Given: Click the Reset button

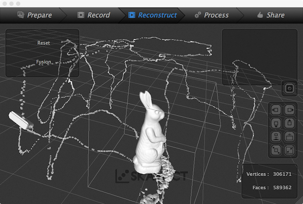Looking at the screenshot, I should [x=44, y=43].
